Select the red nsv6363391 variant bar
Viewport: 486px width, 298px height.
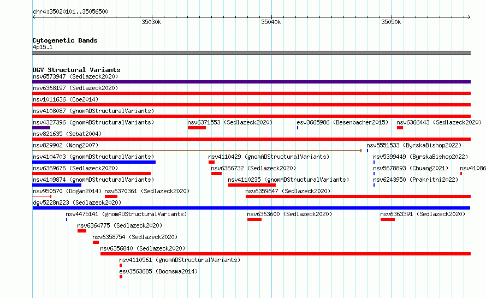[388, 219]
